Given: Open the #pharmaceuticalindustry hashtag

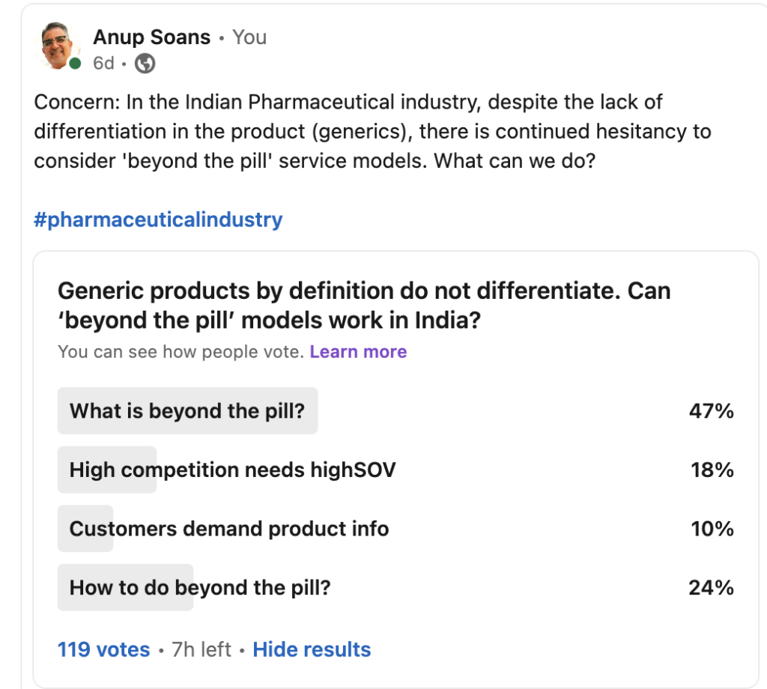Looking at the screenshot, I should point(158,220).
